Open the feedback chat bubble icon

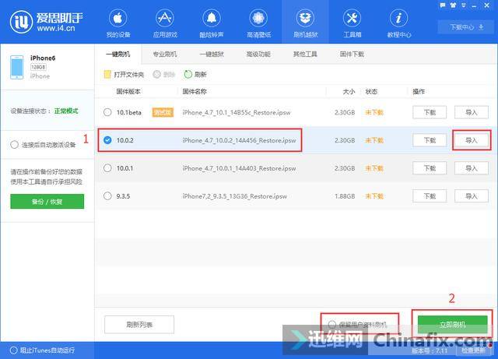point(443,5)
